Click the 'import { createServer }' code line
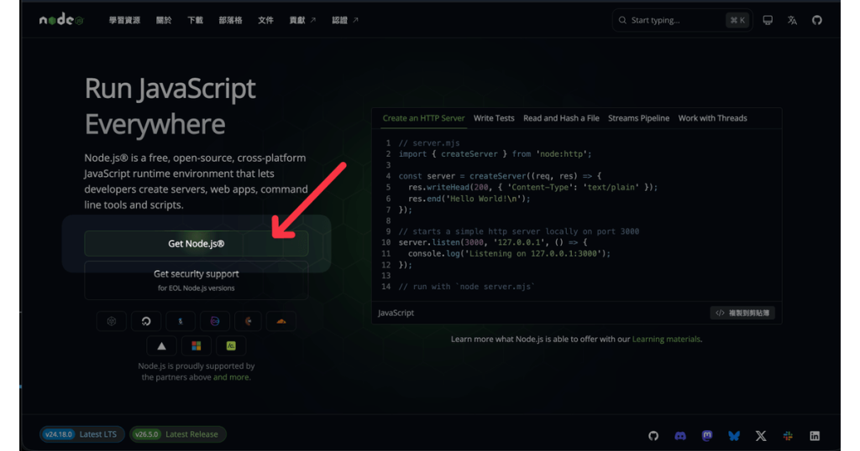 pyautogui.click(x=495, y=153)
